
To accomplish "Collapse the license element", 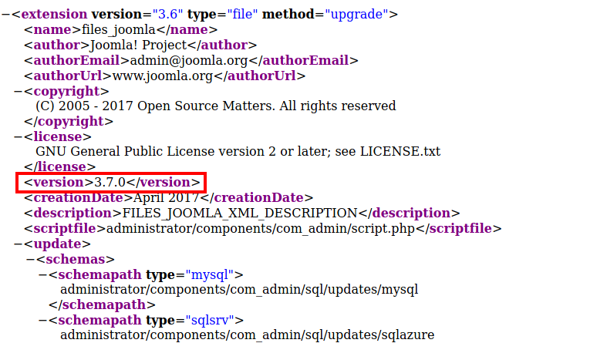I will click(x=19, y=137).
